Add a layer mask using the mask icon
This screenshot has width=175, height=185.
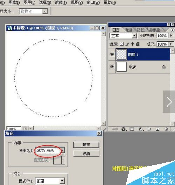click(x=132, y=129)
